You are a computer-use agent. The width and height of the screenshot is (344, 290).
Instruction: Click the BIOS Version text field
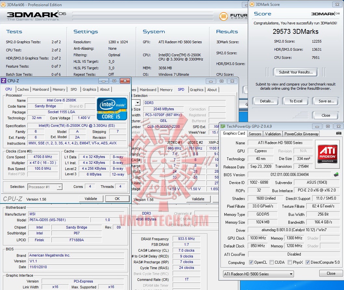[x=289, y=175]
